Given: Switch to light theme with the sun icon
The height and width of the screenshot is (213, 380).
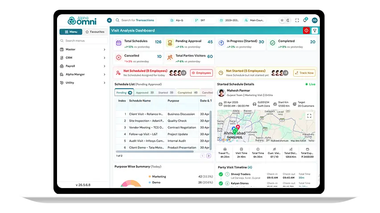Looking at the screenshot, I should tap(282, 20).
